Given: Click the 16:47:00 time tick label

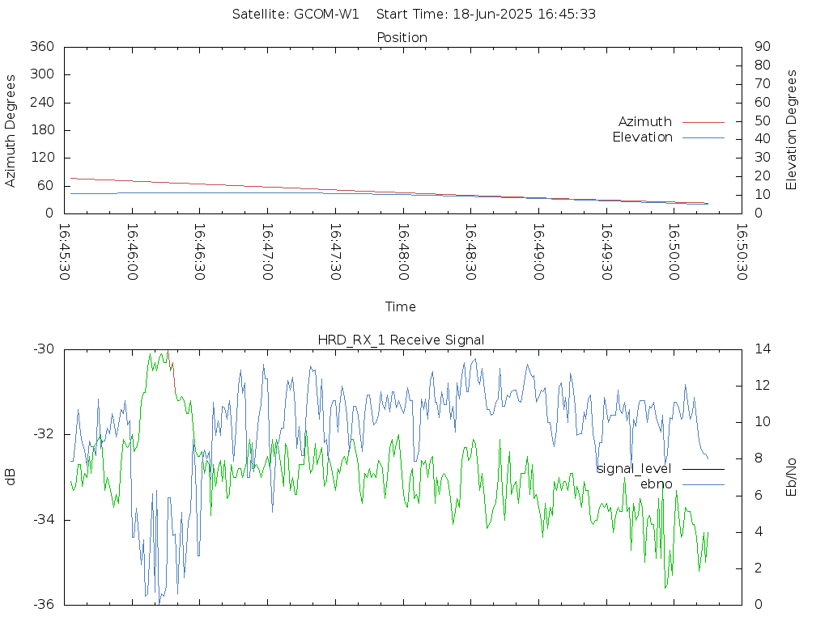Looking at the screenshot, I should (267, 252).
